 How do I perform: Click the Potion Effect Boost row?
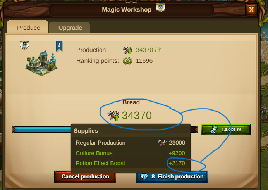click(130, 163)
